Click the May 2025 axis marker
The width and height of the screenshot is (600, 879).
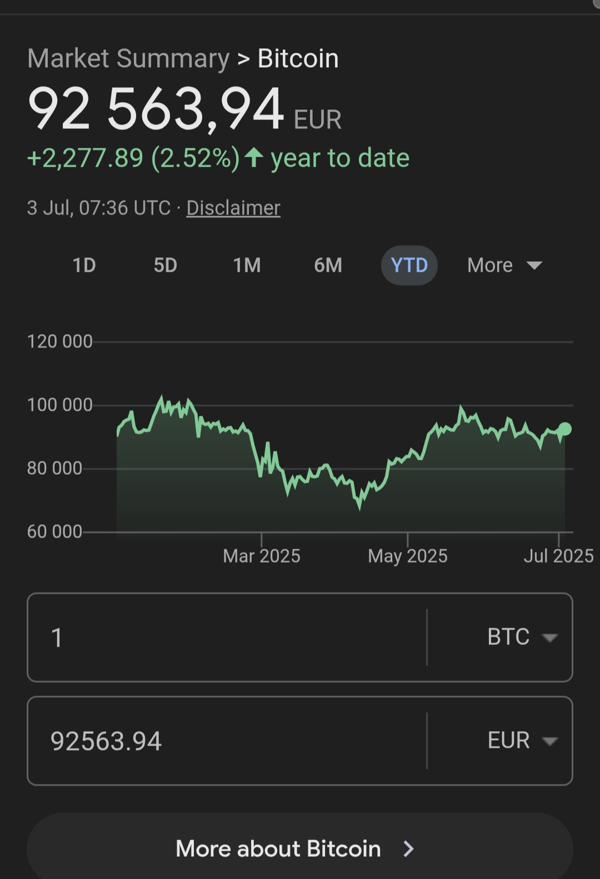click(x=408, y=556)
